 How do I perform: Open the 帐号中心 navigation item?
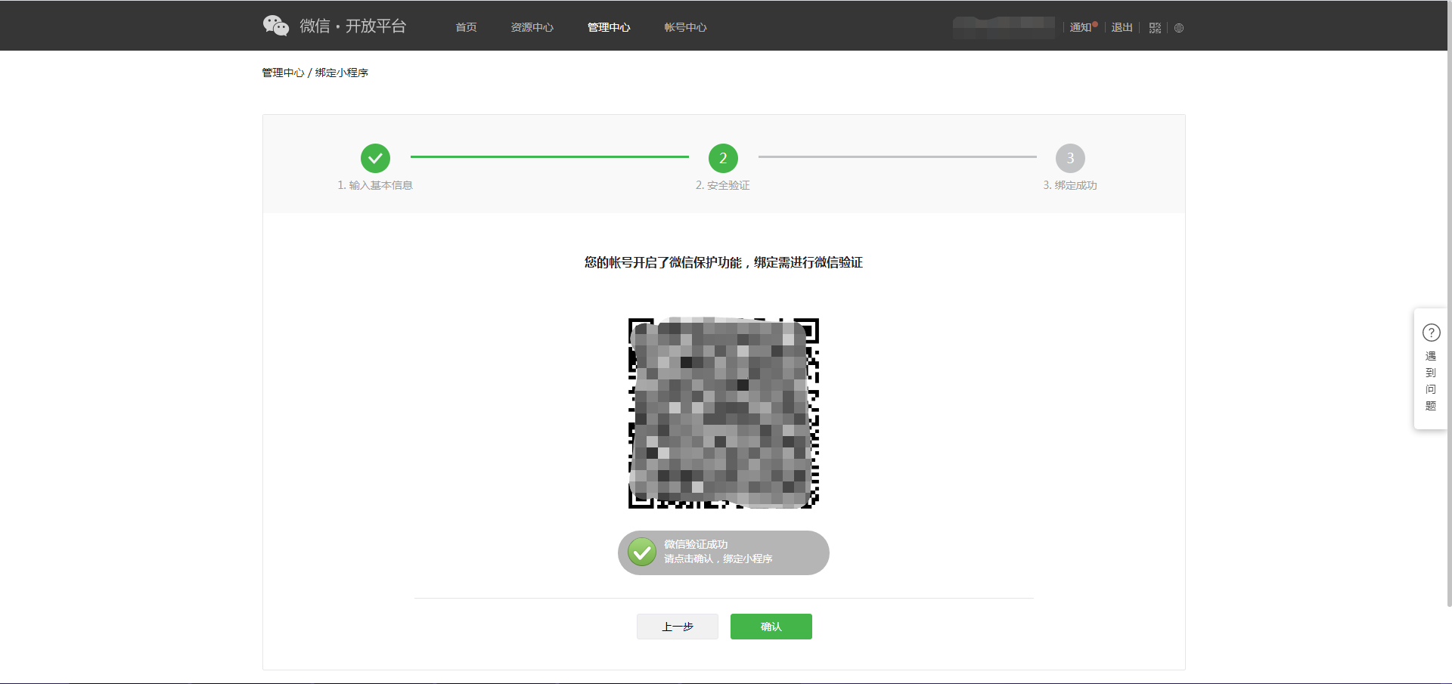[685, 27]
